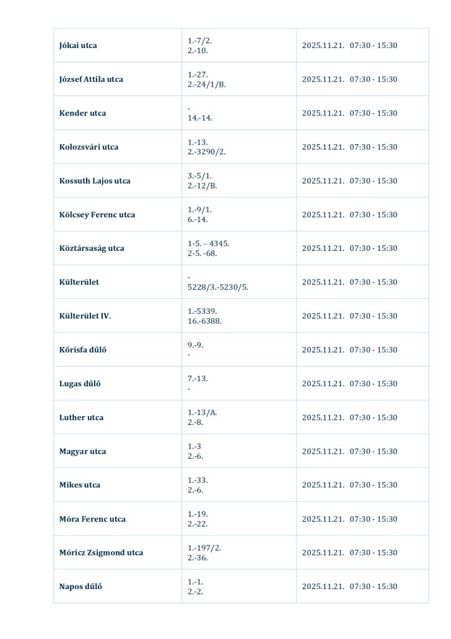Click the Móra Ferenc utca label
This screenshot has width=451, height=639.
click(92, 519)
